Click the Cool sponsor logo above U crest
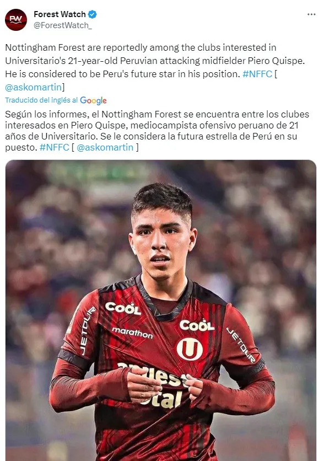Viewport: 319px width, 461px height. (x=197, y=325)
